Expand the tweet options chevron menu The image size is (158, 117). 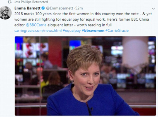pos(153,9)
